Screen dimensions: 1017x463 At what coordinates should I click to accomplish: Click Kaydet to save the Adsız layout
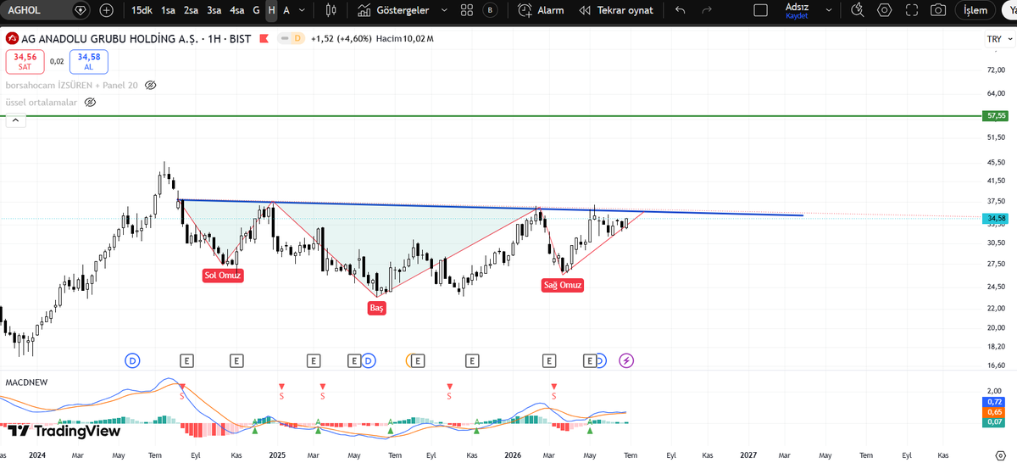point(797,16)
